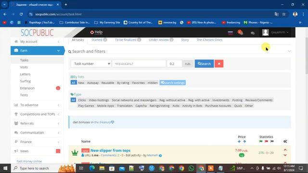The height and width of the screenshot is (173, 308).
Task: Switch to the Started tab
Action: coord(99,40)
